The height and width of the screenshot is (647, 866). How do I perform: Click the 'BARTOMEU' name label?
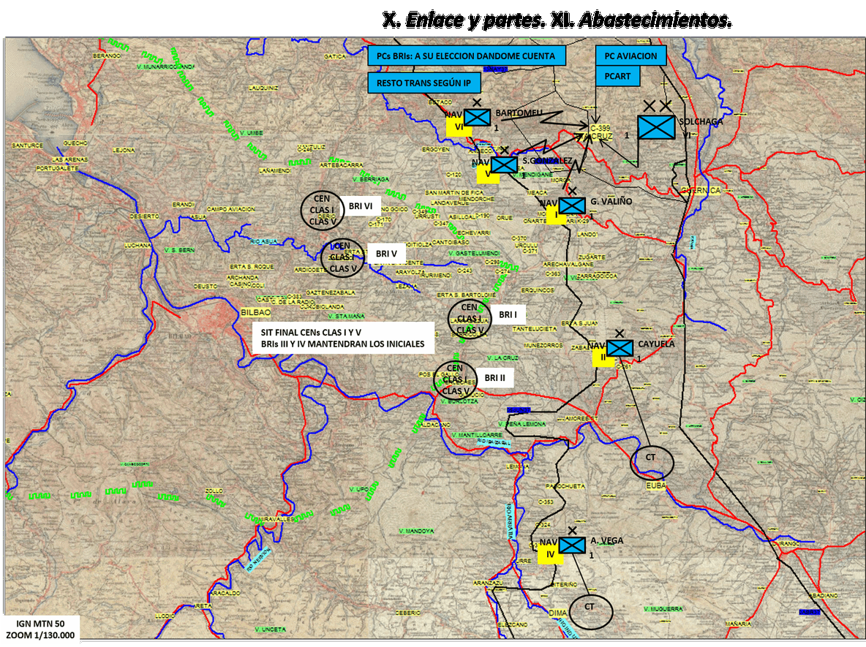pyautogui.click(x=519, y=113)
